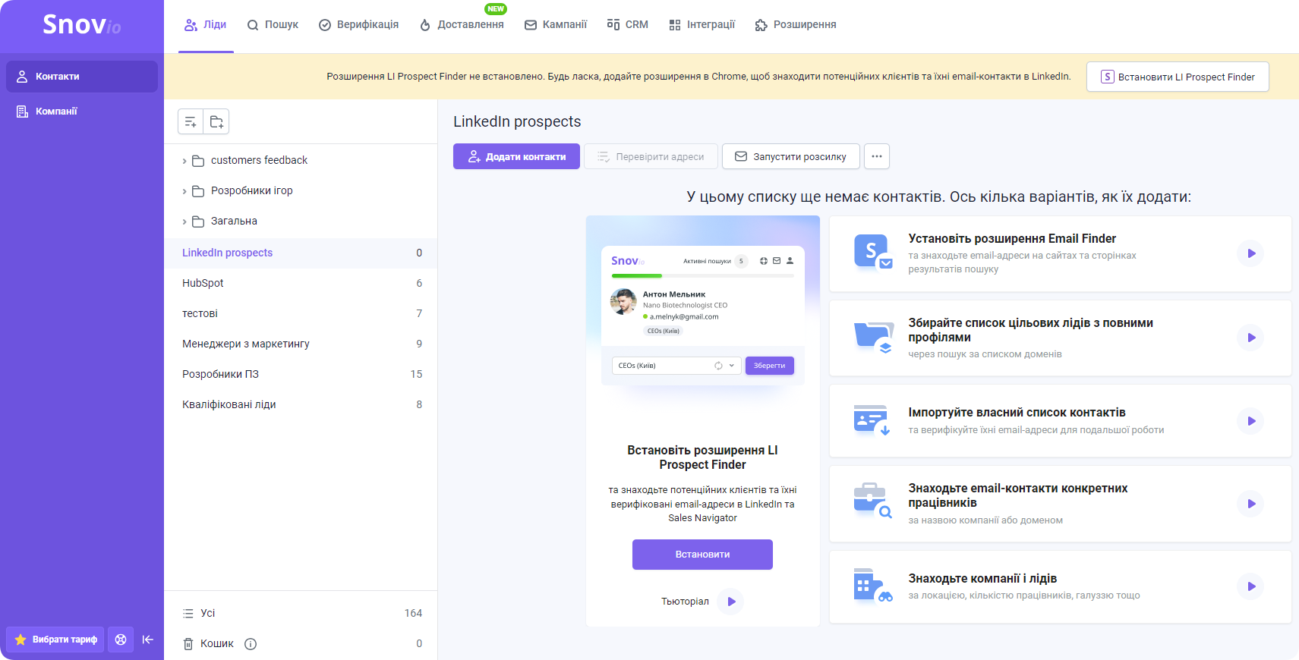Open the Пошук tab

(273, 25)
